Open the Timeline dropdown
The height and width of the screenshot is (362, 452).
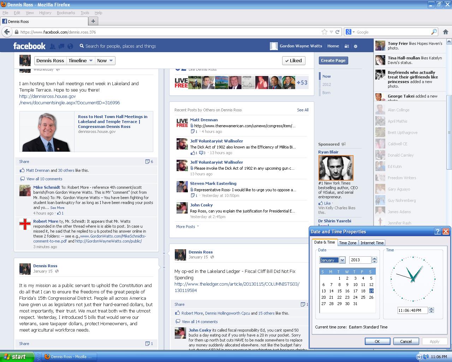[81, 60]
